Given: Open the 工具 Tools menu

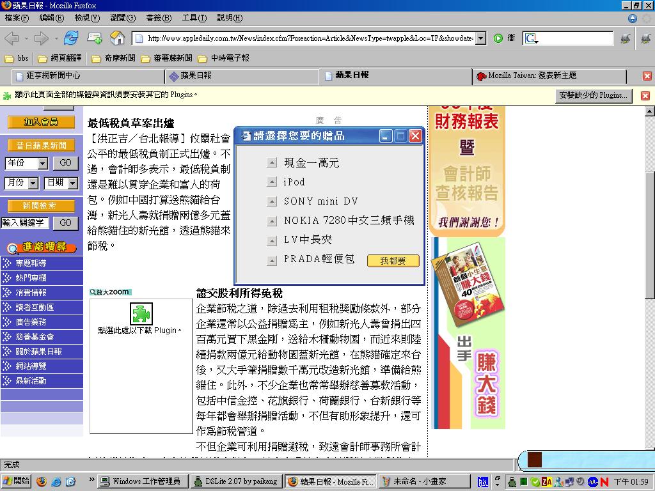Looking at the screenshot, I should pos(194,19).
